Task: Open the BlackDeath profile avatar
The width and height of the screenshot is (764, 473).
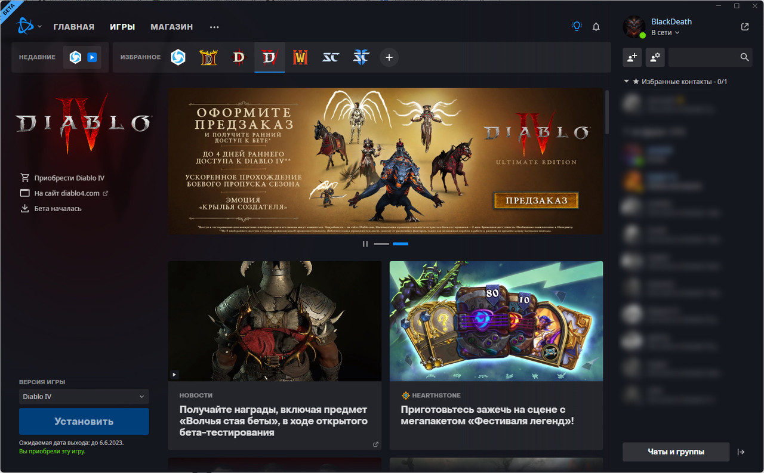Action: [634, 27]
